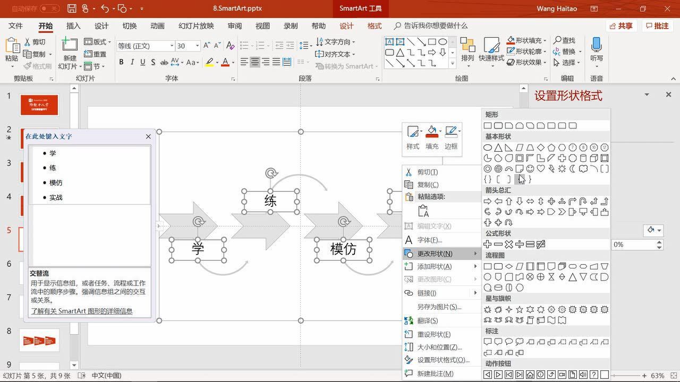The height and width of the screenshot is (382, 680).
Task: Open the Format (格式) SmartArt tab
Action: pos(375,26)
